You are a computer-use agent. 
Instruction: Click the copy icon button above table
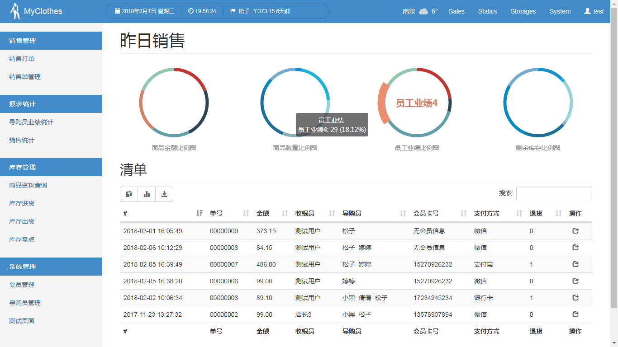(129, 194)
